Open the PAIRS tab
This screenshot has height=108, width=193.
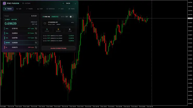click(71, 9)
